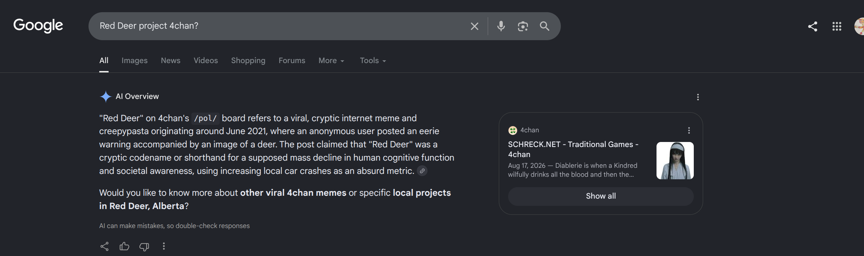The height and width of the screenshot is (256, 864).
Task: Click the AI Overview sparkle icon
Action: pyautogui.click(x=106, y=96)
